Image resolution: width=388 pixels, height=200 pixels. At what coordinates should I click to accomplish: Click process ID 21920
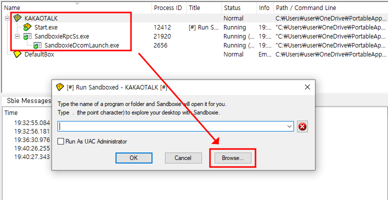(x=162, y=36)
